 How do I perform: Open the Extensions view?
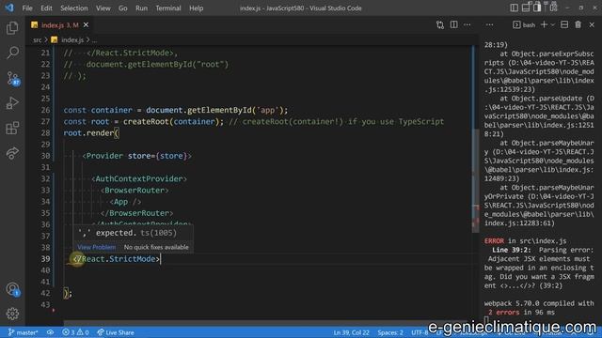[x=12, y=129]
